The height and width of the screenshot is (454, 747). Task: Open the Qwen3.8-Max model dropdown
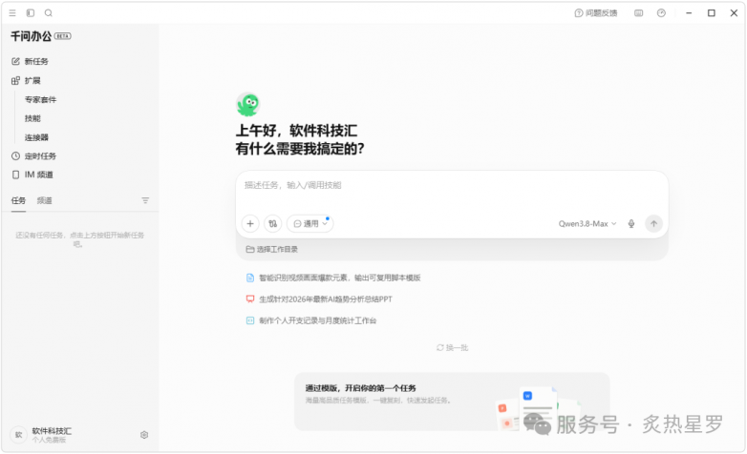pos(587,224)
